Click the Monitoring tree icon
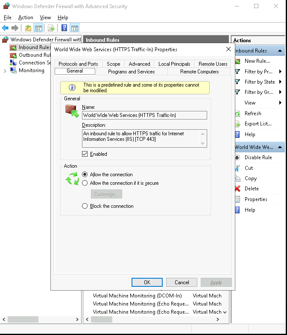The width and height of the screenshot is (287, 335). 13,70
